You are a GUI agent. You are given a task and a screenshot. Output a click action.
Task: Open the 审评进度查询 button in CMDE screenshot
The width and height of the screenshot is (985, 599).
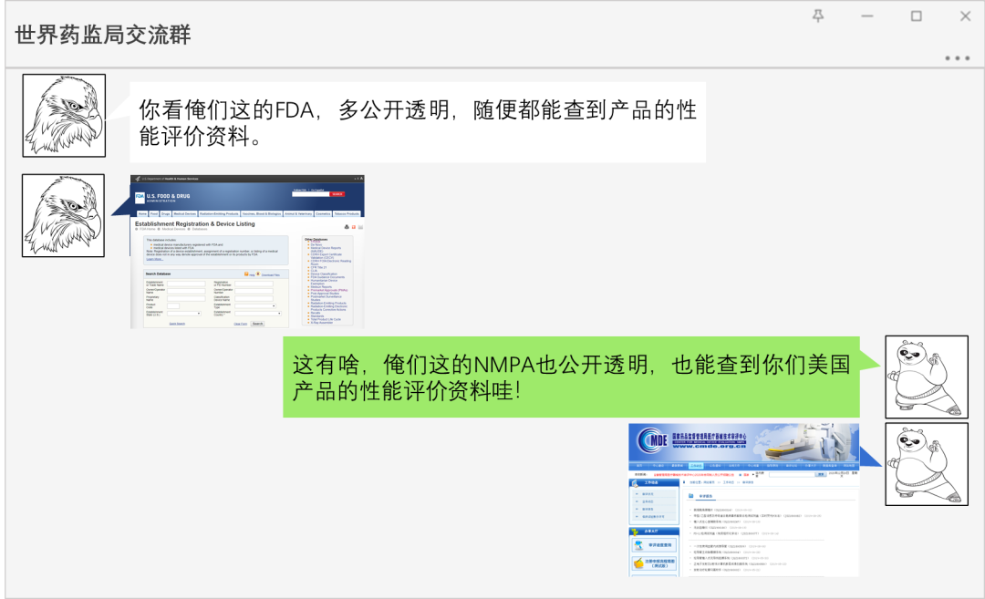tap(653, 545)
